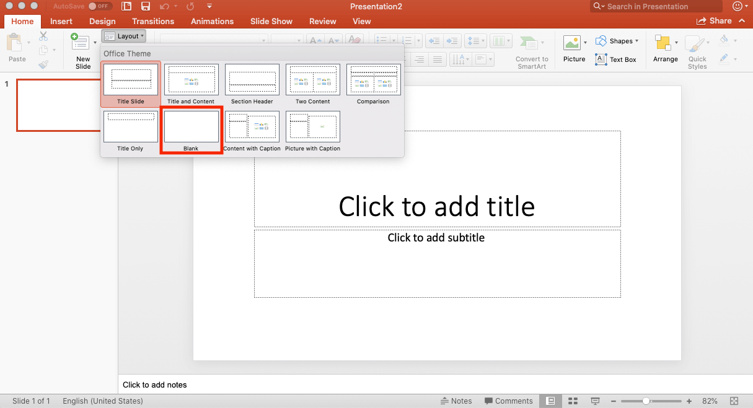Fit slide to current window
753x408 pixels.
pyautogui.click(x=734, y=401)
